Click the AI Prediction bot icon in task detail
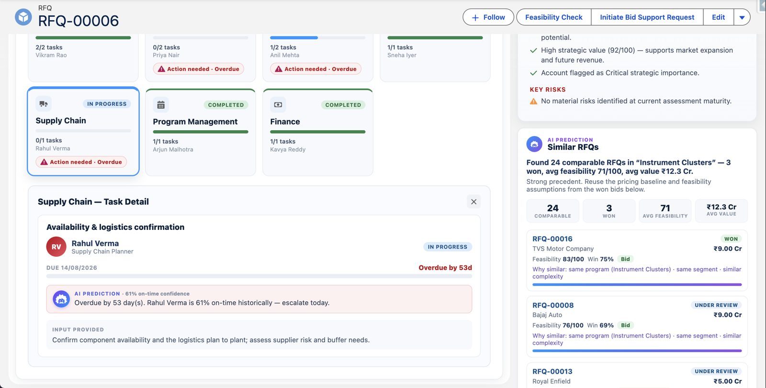The width and height of the screenshot is (766, 388). (61, 299)
